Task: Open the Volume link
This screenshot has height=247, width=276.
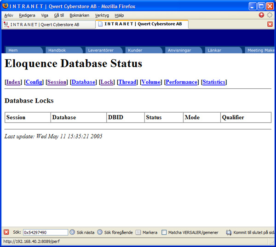Action: 151,82
